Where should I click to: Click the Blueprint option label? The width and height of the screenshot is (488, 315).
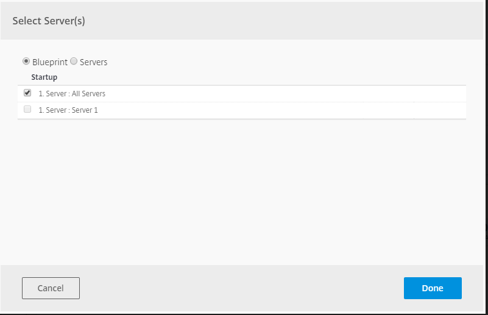pyautogui.click(x=50, y=62)
